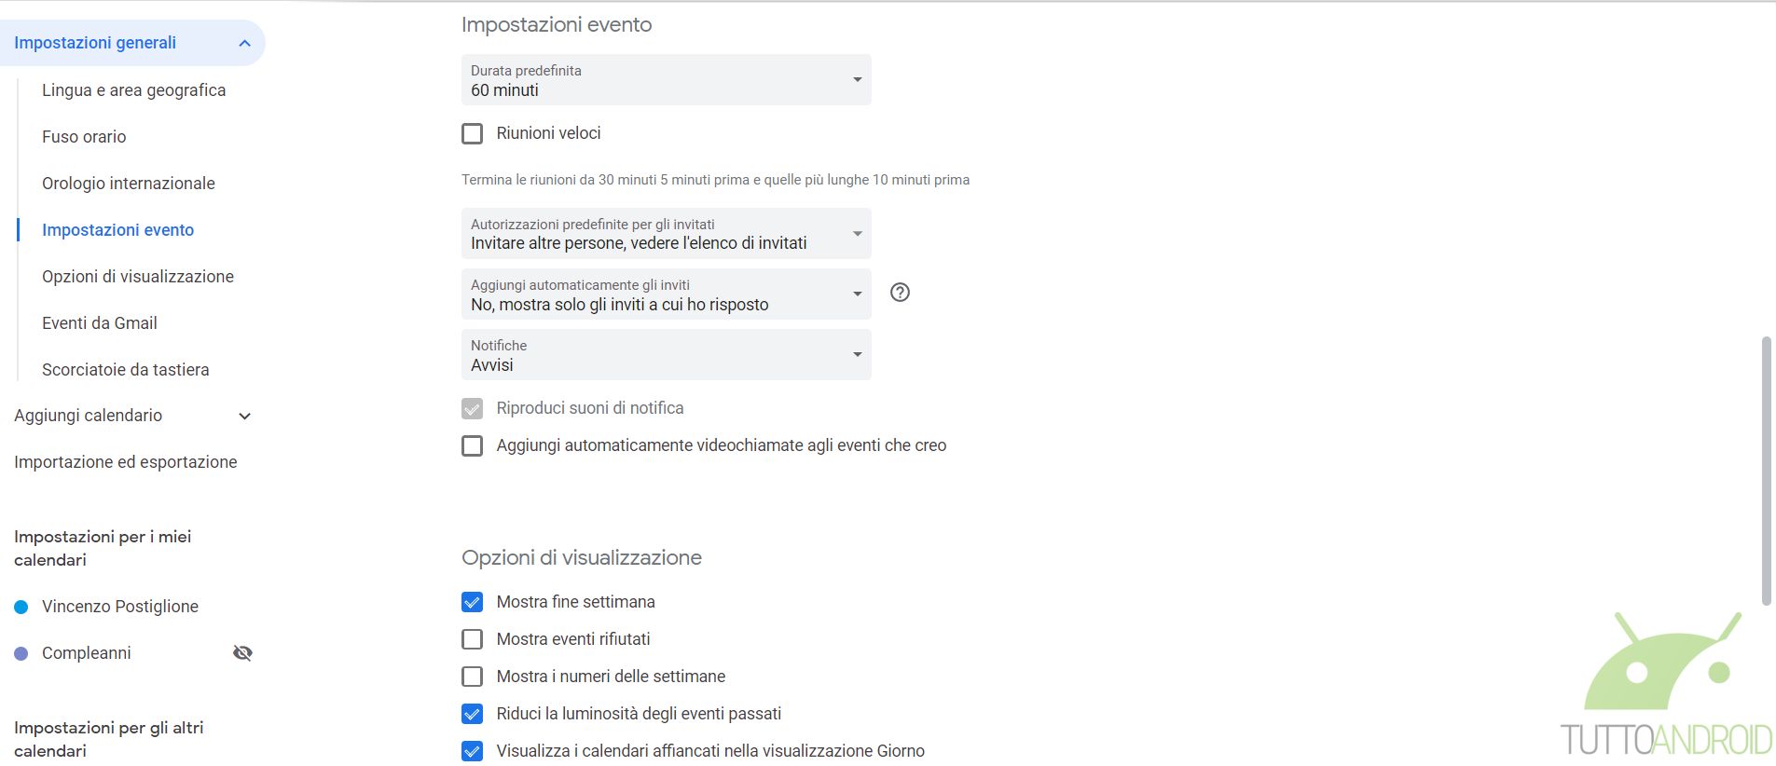Open Aggiungi automaticamente gli inviti dropdown
The height and width of the screenshot is (766, 1776).
pyautogui.click(x=666, y=294)
